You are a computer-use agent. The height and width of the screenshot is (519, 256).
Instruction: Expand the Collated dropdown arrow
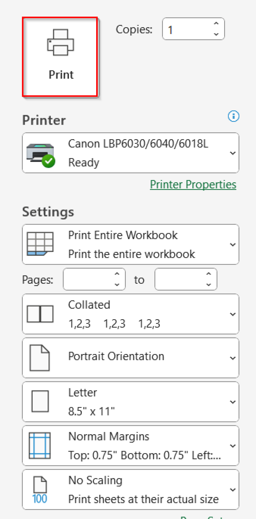point(232,314)
